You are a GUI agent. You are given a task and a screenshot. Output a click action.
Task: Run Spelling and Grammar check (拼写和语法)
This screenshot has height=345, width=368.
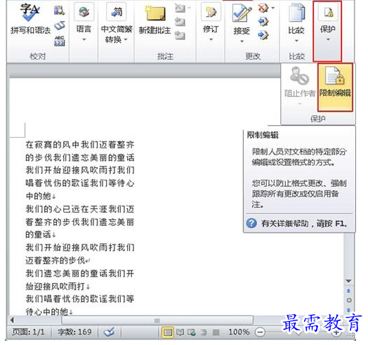[30, 19]
